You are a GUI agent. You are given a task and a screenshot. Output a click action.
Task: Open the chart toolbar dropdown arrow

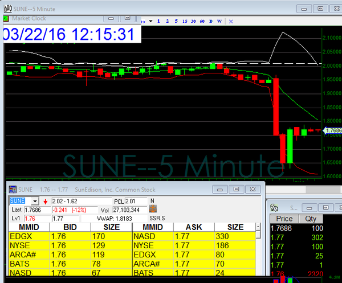(150, 21)
